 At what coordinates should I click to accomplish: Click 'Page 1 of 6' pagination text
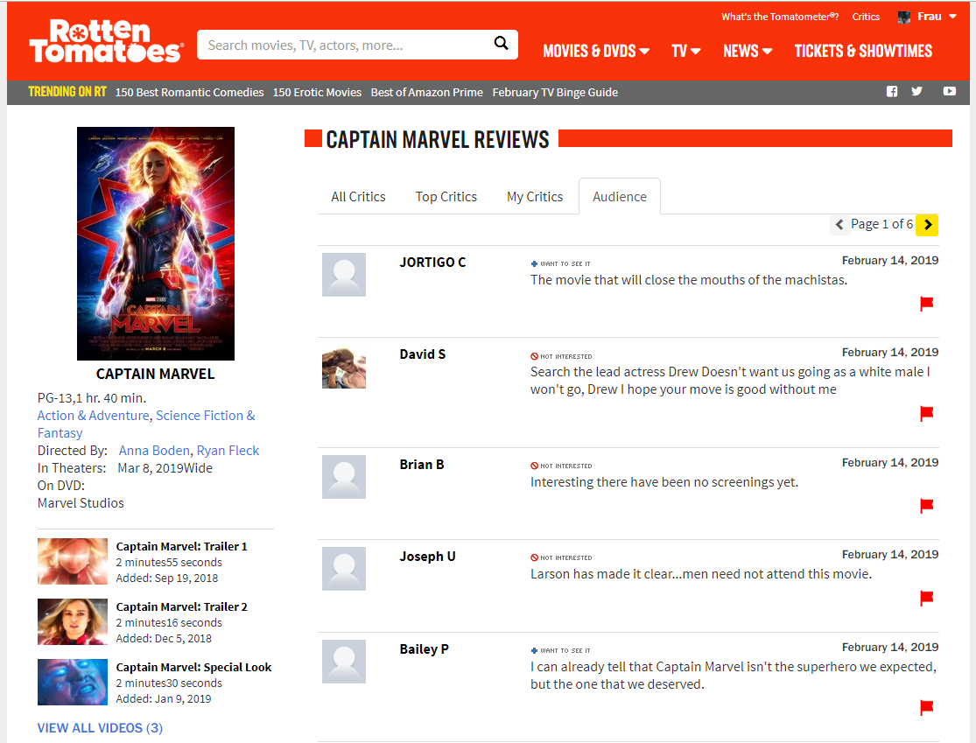pos(882,224)
